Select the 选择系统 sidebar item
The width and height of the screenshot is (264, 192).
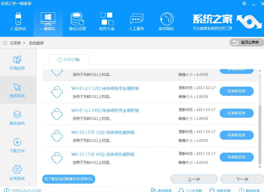(x=17, y=90)
